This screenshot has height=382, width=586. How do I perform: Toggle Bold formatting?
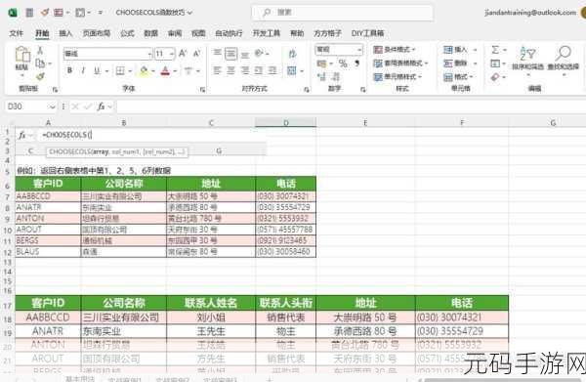(69, 70)
